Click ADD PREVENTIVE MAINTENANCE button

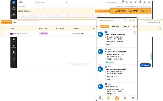tap(130, 11)
